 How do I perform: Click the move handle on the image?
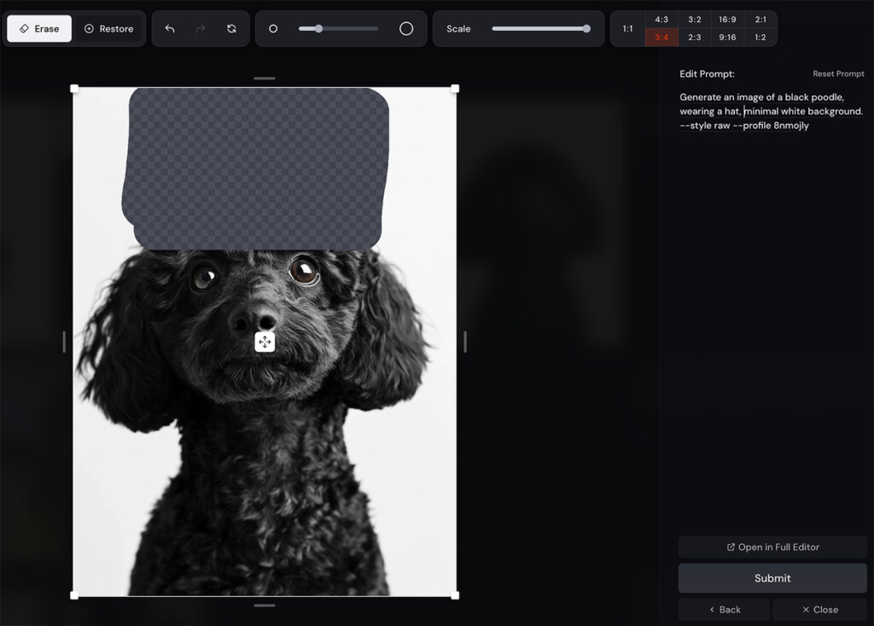pyautogui.click(x=265, y=342)
